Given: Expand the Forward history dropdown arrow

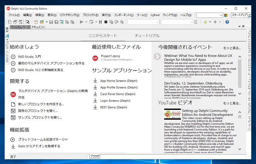Looking at the screenshot, I should [x=220, y=22].
